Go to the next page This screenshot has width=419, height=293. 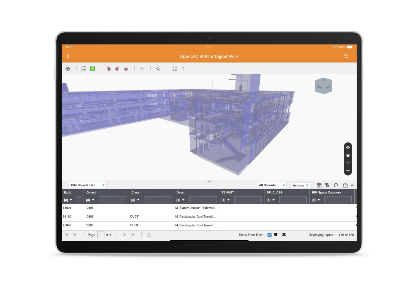[124, 235]
